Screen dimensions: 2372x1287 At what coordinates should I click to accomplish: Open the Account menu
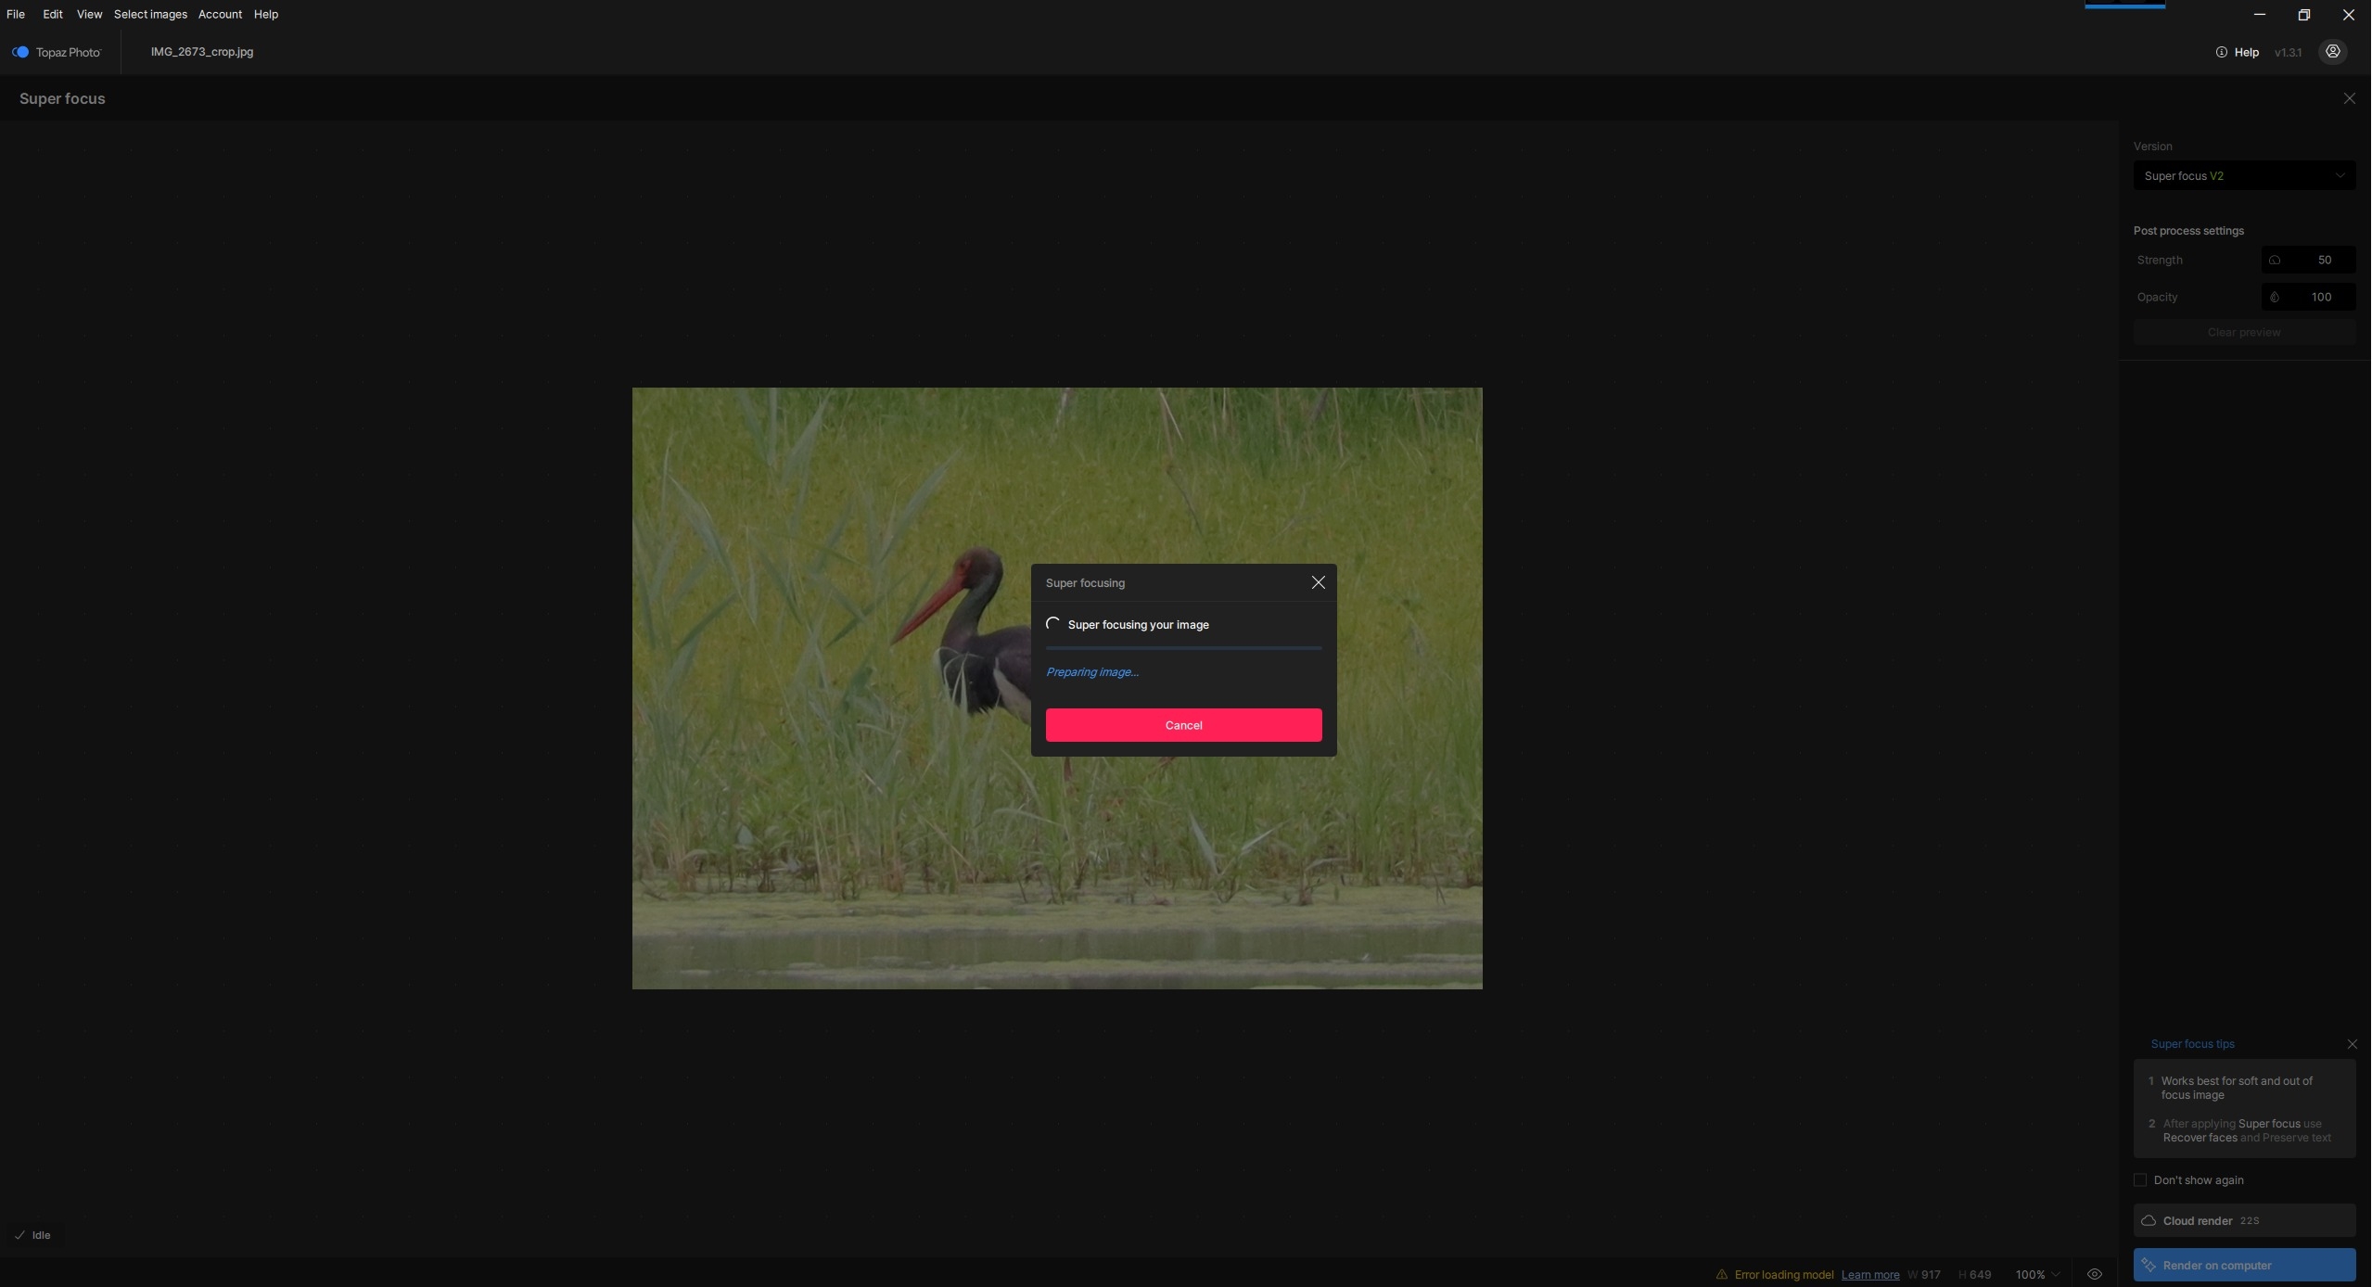[x=220, y=14]
